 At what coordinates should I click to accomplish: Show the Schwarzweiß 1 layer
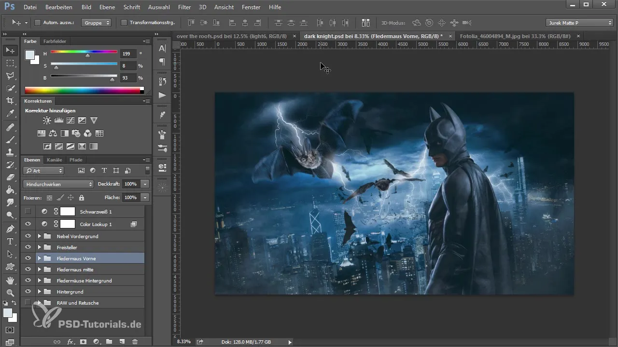tap(28, 211)
